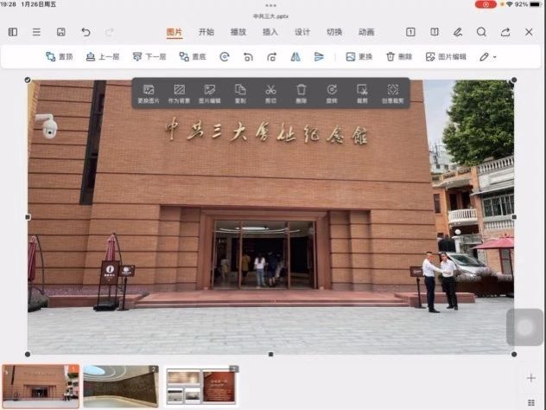Click the museum photo on the slide

point(271,217)
